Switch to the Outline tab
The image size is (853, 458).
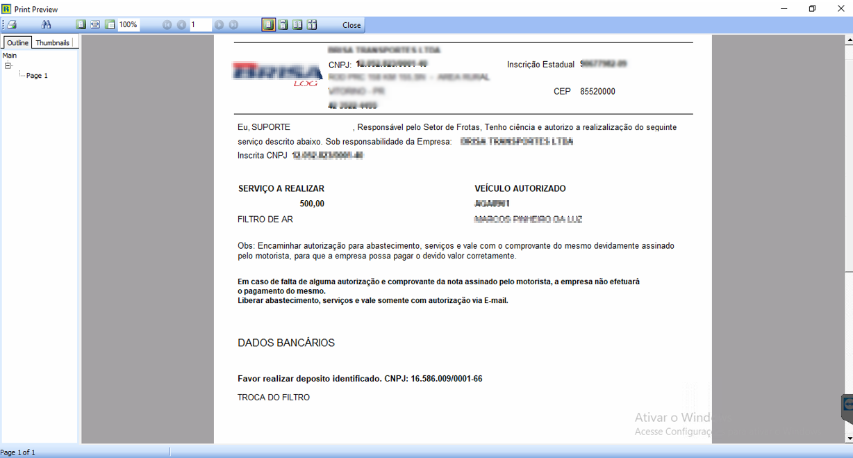tap(18, 42)
